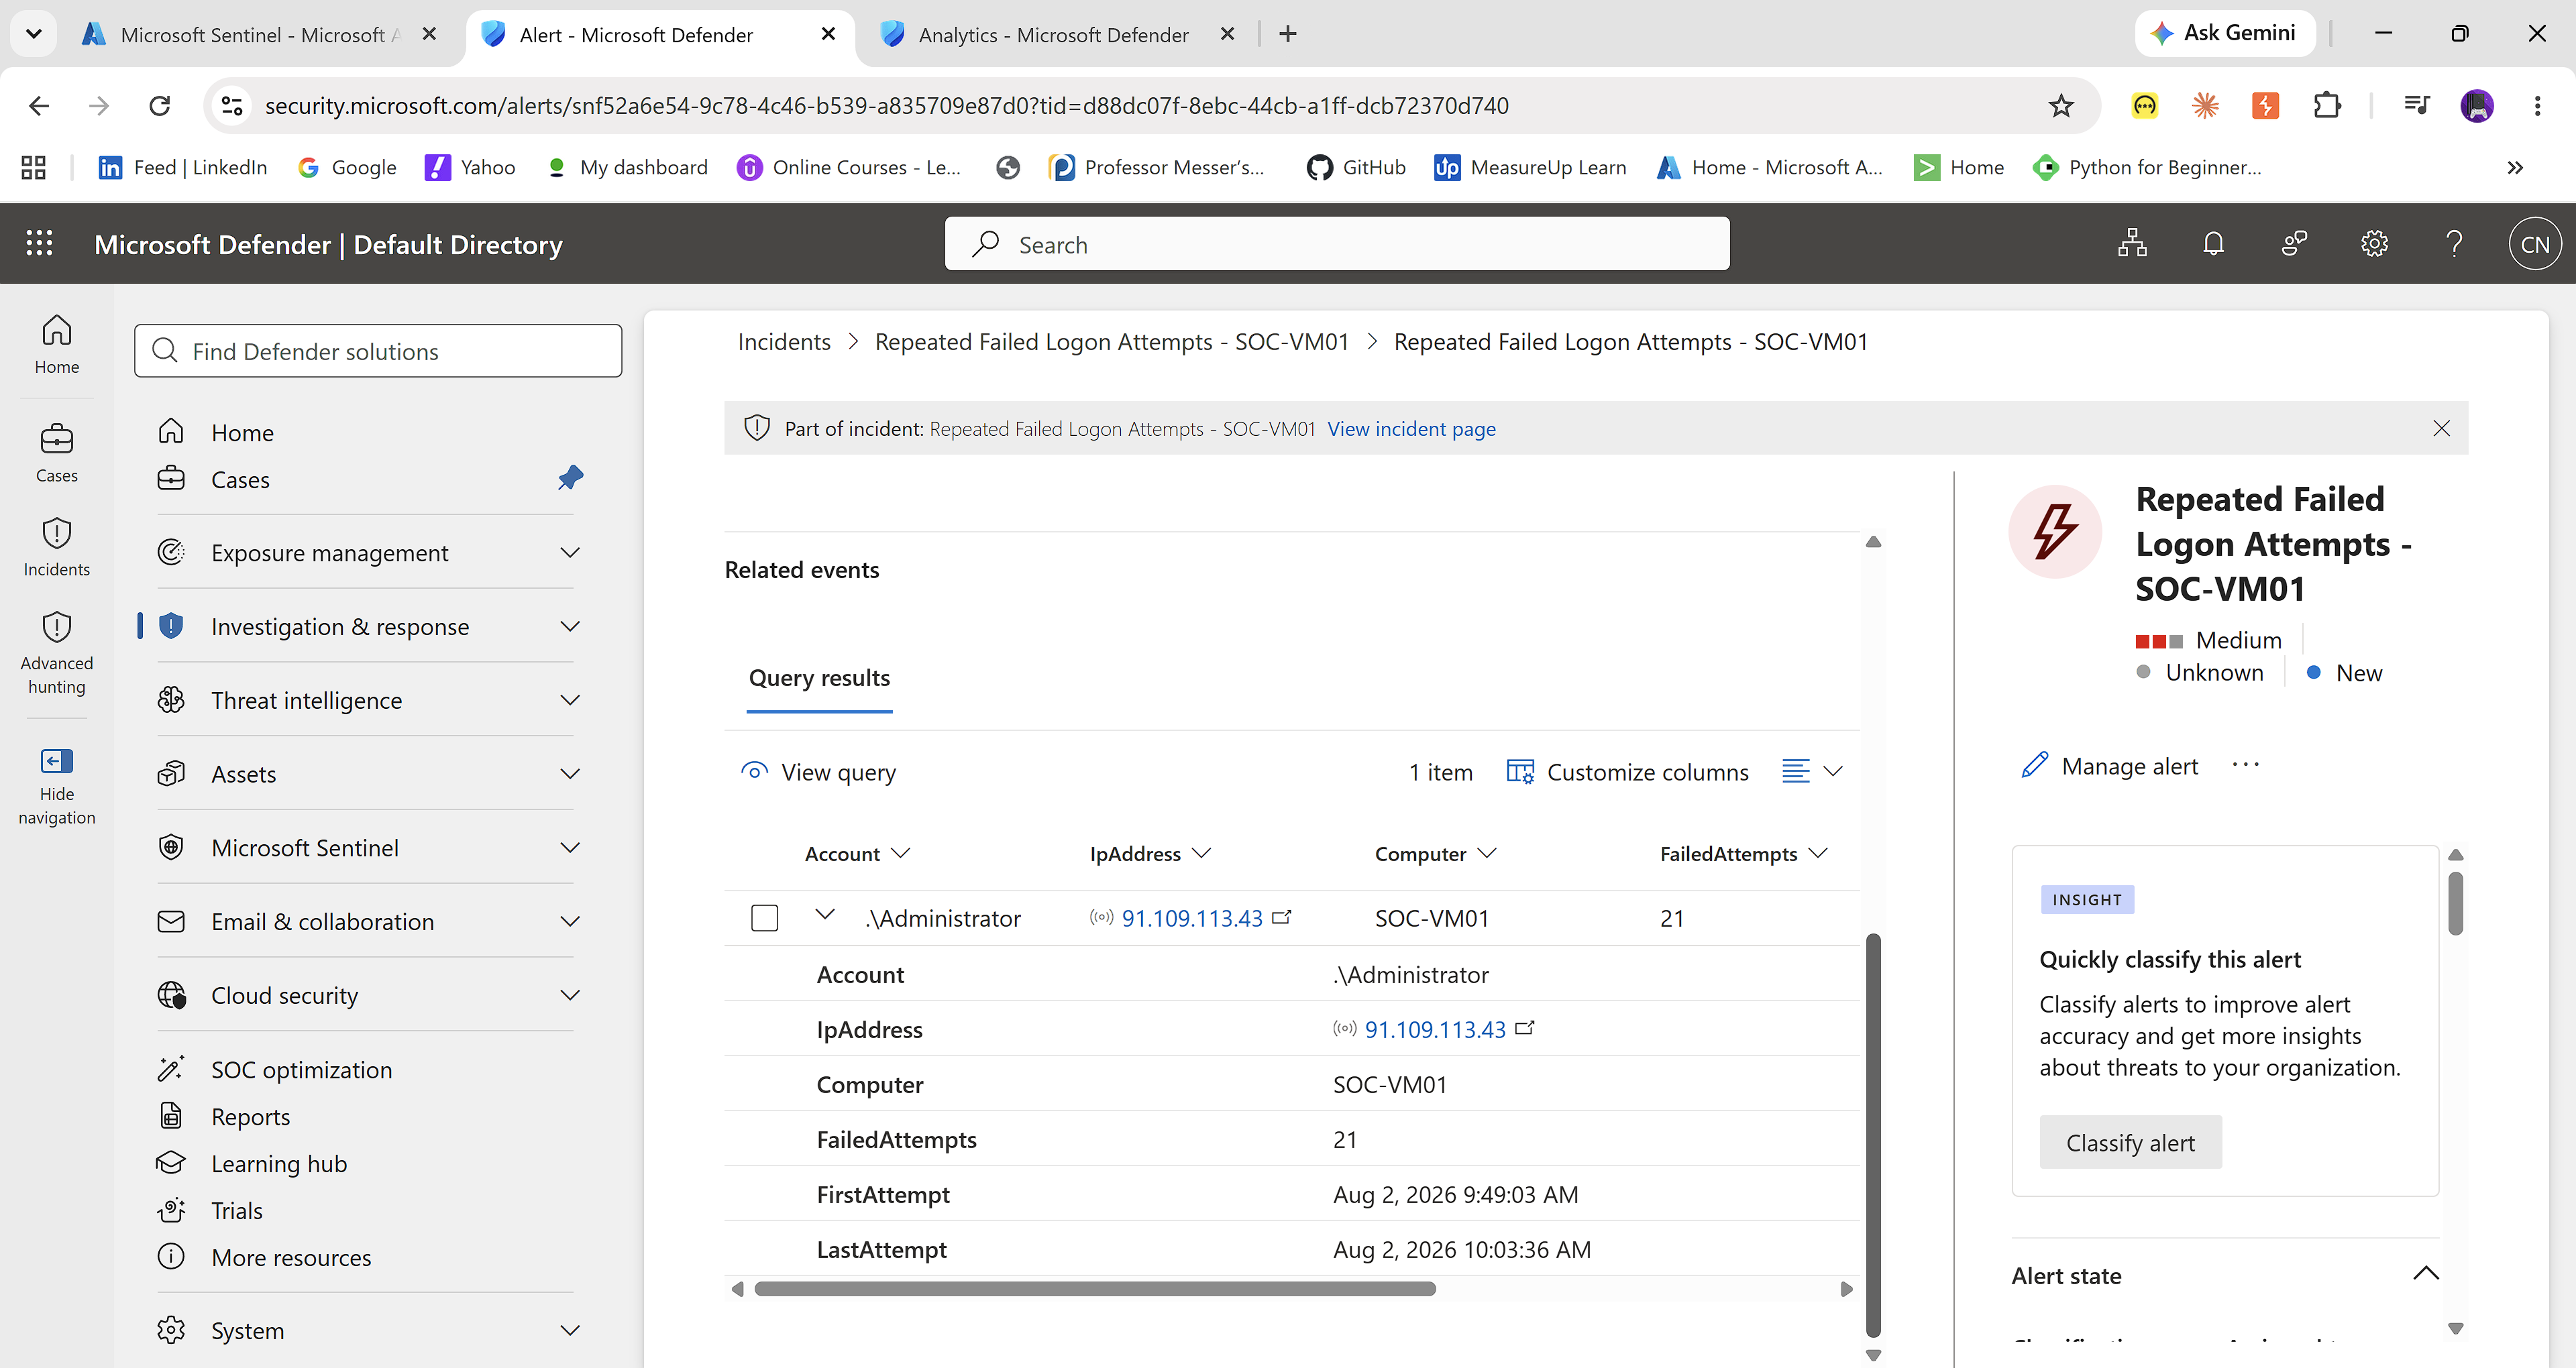This screenshot has width=2576, height=1368.
Task: Open the list density view dropdown
Action: pos(1812,771)
